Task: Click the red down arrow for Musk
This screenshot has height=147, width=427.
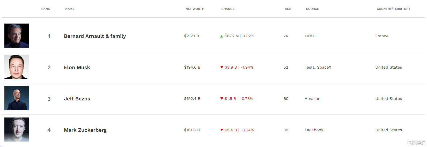Action: pyautogui.click(x=222, y=67)
